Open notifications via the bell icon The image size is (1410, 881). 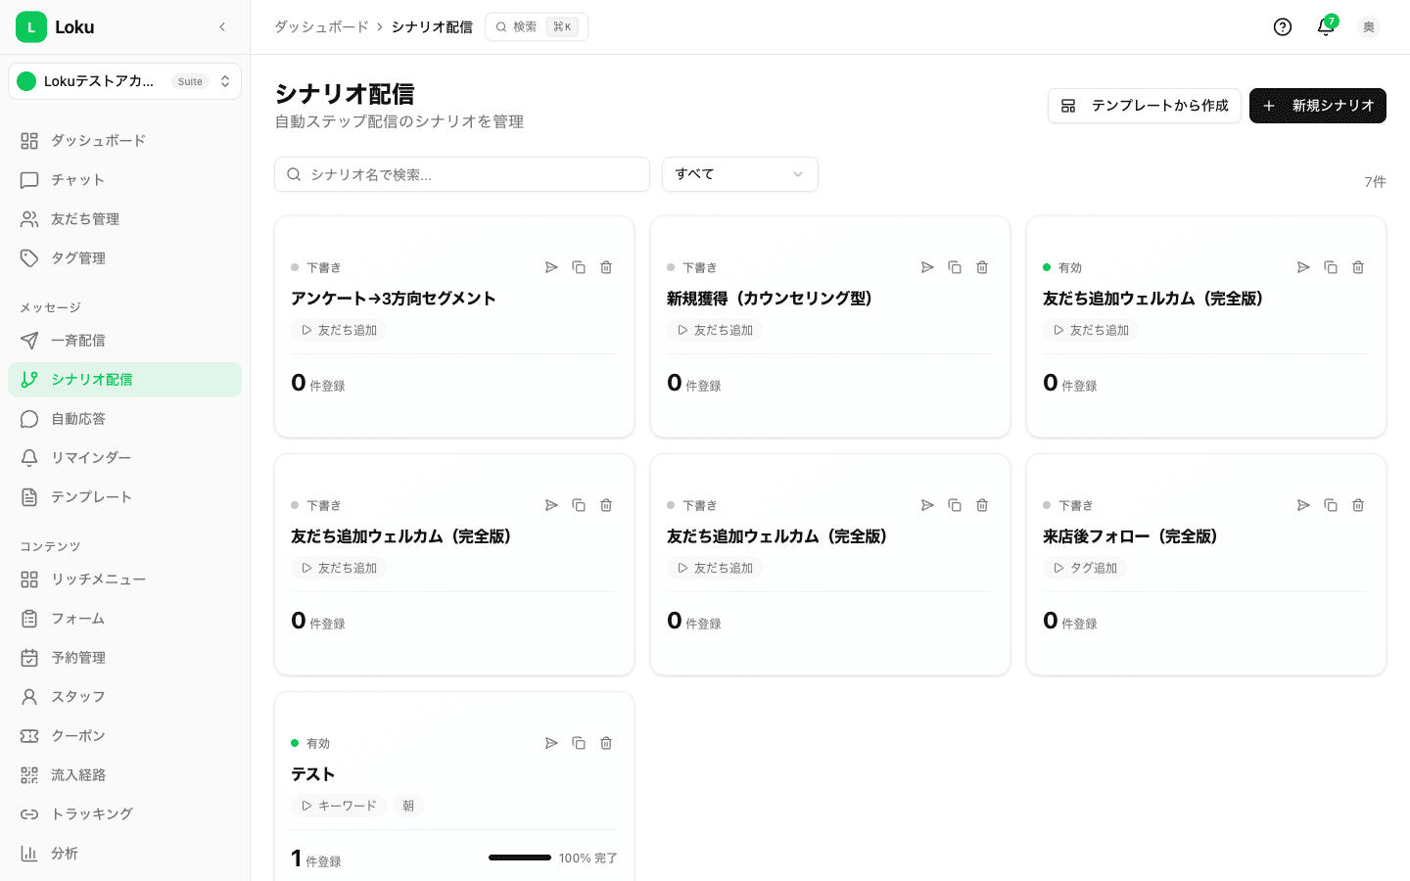[x=1326, y=27]
